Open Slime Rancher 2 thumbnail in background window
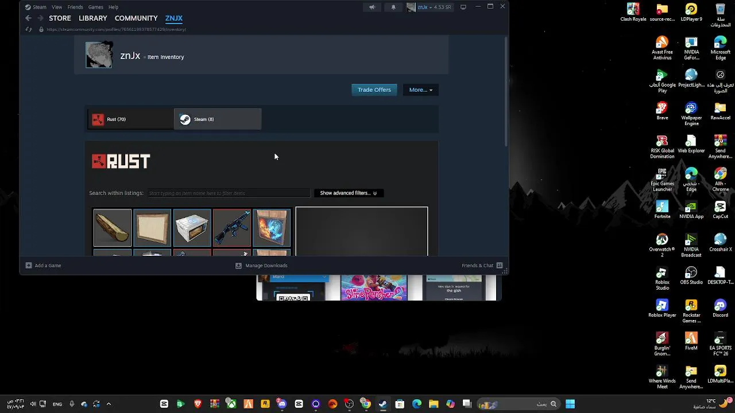Image resolution: width=735 pixels, height=413 pixels. (374, 287)
